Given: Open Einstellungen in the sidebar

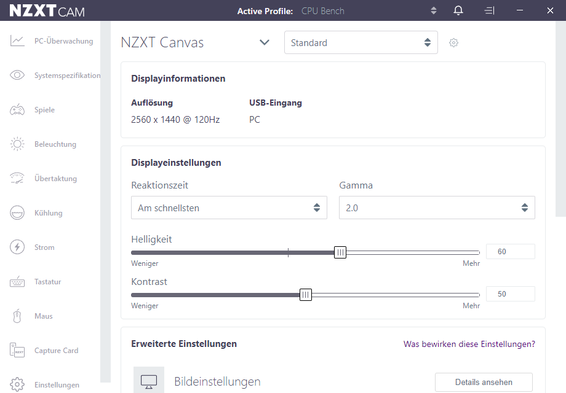Looking at the screenshot, I should (x=57, y=385).
